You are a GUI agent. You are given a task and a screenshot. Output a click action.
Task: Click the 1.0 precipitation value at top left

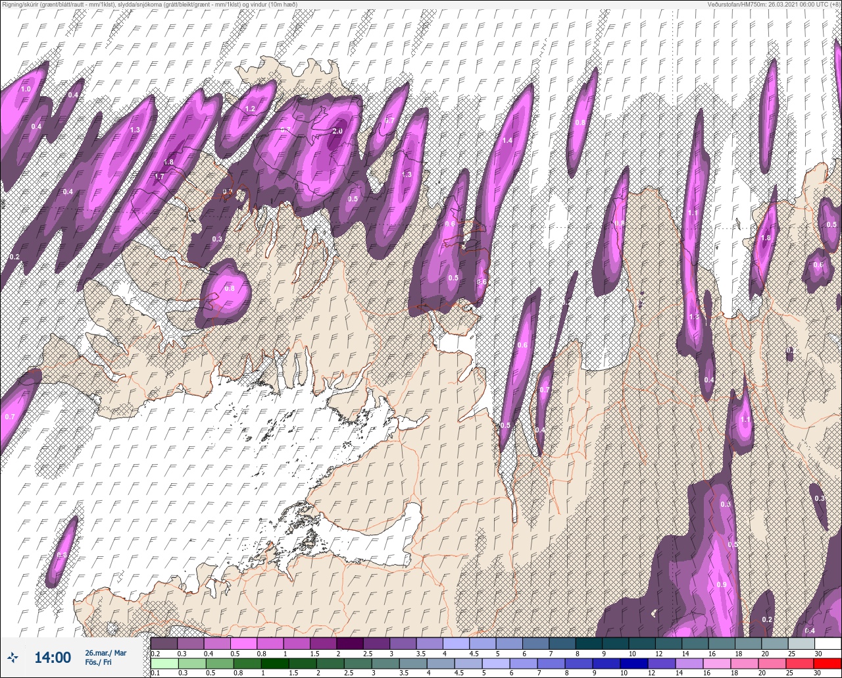26,89
